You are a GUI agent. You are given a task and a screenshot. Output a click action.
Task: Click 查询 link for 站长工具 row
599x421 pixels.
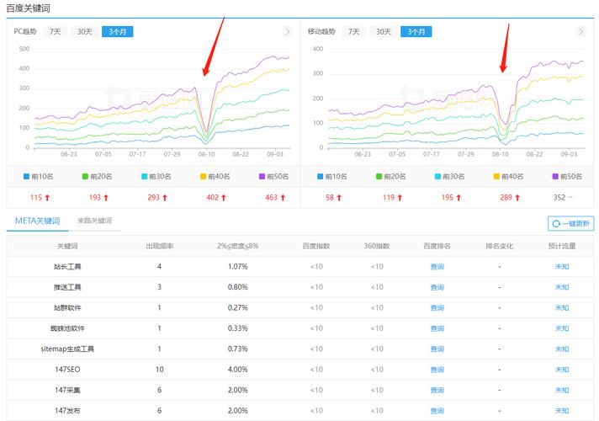point(437,266)
